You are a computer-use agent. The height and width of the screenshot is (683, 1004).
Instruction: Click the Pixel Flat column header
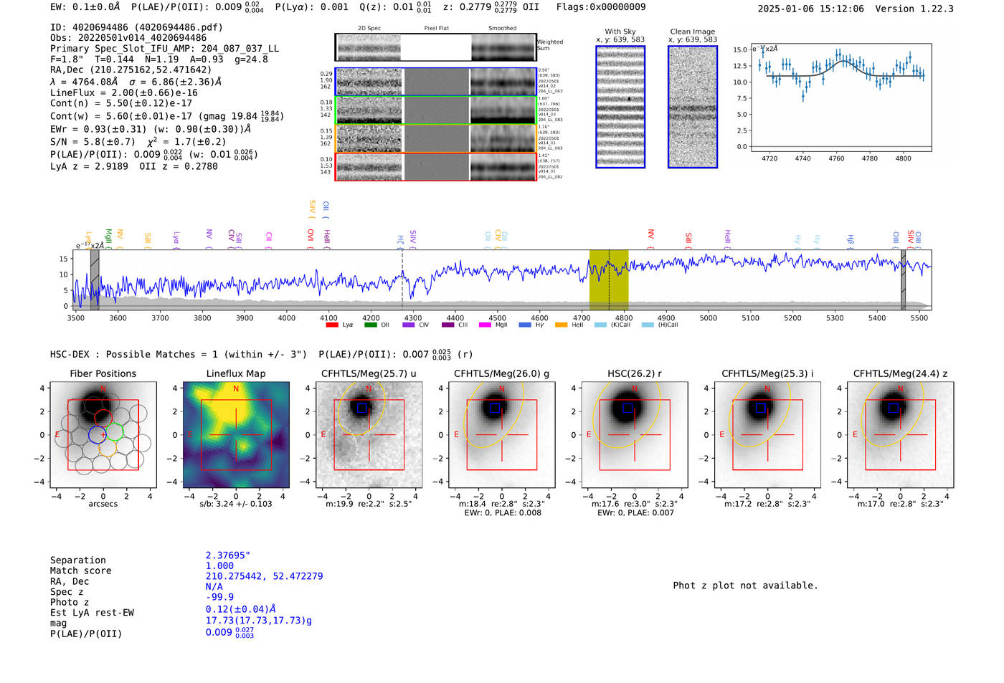(436, 29)
